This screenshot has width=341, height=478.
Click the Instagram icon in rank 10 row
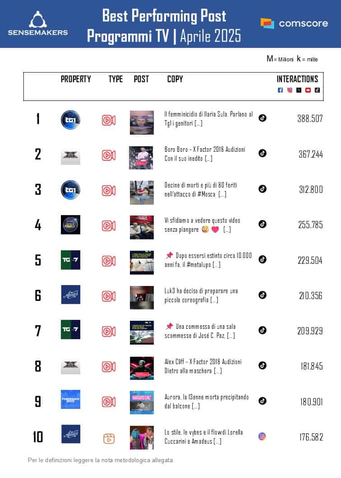[x=263, y=436]
